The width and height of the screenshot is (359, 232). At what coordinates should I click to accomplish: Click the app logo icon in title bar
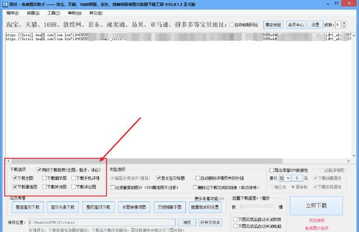(5, 4)
